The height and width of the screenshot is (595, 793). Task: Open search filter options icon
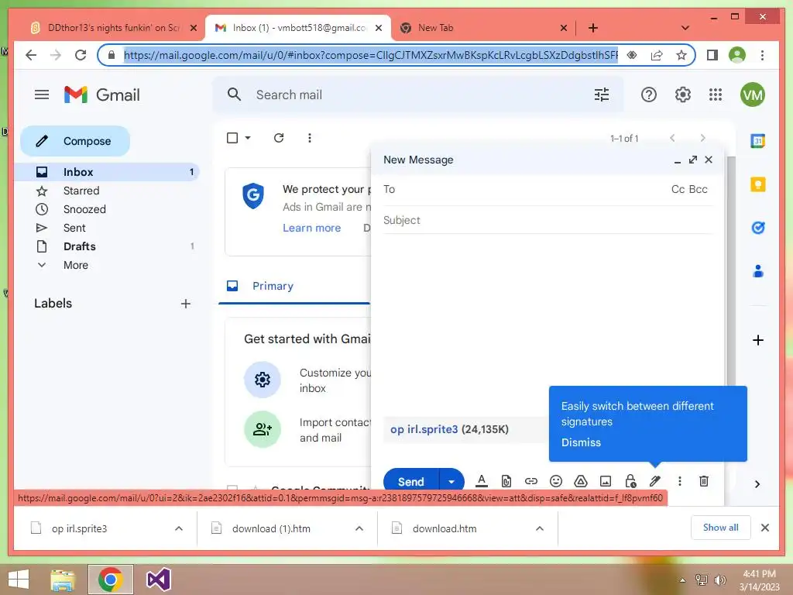click(x=601, y=95)
